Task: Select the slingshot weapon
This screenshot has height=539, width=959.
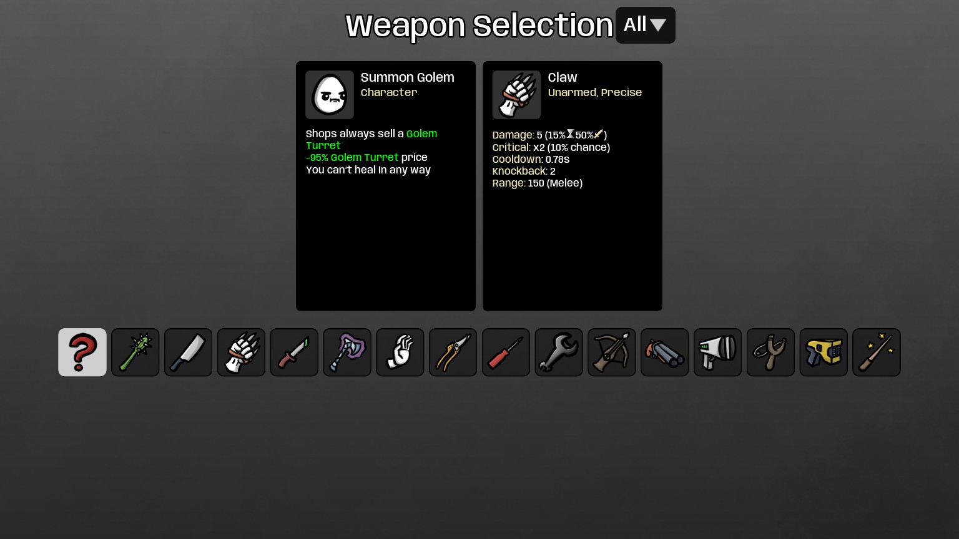Action: pyautogui.click(x=770, y=352)
